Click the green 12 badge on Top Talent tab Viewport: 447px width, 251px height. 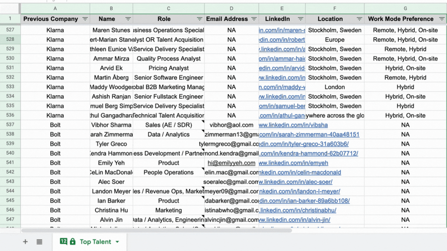pyautogui.click(x=63, y=241)
